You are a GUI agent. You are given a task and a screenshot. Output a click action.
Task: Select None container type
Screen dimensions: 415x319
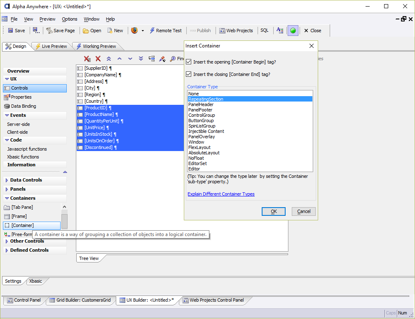coord(250,94)
